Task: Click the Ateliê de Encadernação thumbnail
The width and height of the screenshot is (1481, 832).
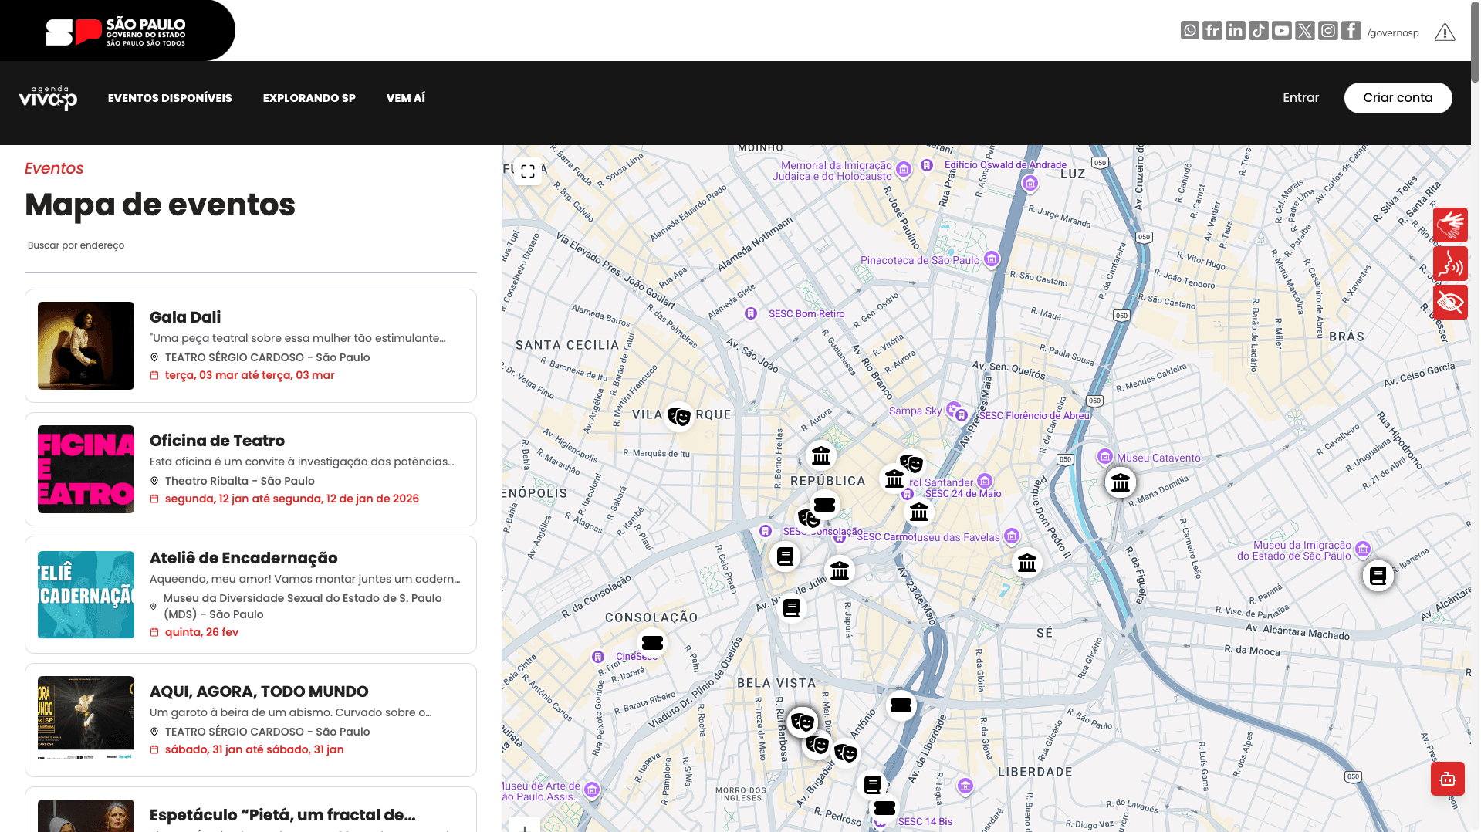Action: (x=86, y=594)
